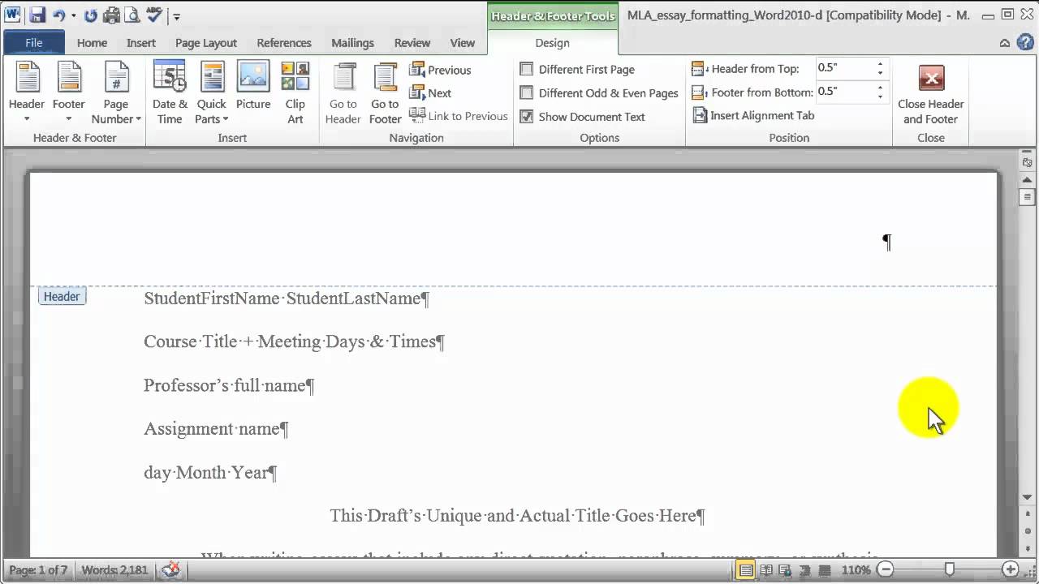Switch to the Mailings tab
1039x584 pixels.
353,43
